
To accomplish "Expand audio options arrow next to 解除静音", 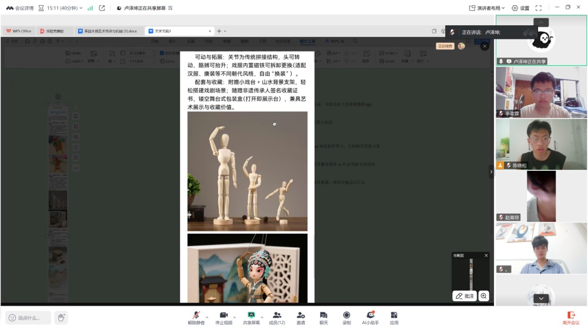I will pos(207,316).
